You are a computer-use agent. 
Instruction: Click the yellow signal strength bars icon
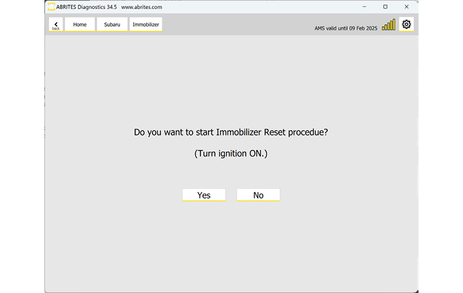point(388,25)
